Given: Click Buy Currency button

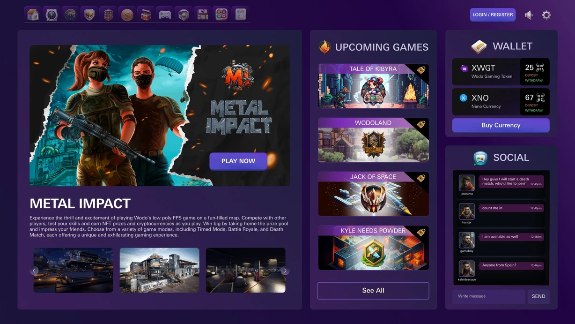Looking at the screenshot, I should tap(501, 125).
